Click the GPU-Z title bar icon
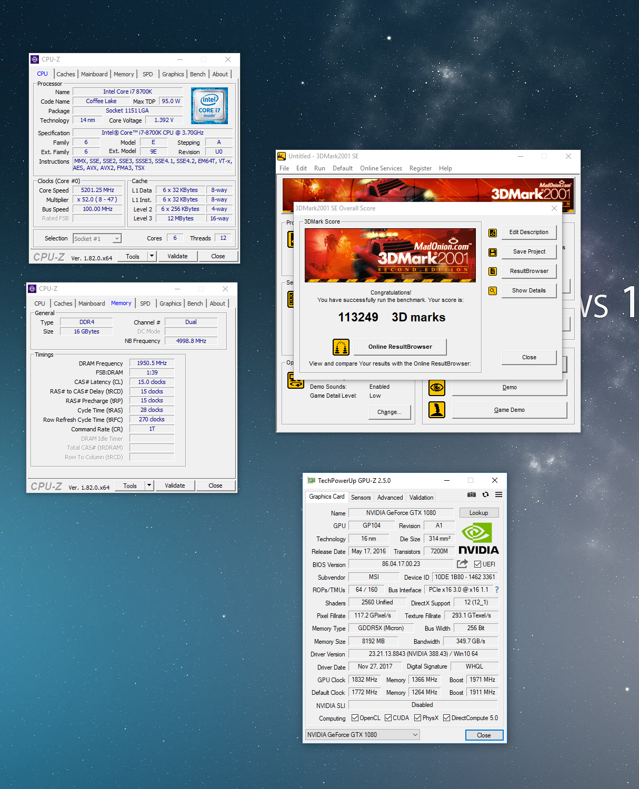 [x=311, y=480]
